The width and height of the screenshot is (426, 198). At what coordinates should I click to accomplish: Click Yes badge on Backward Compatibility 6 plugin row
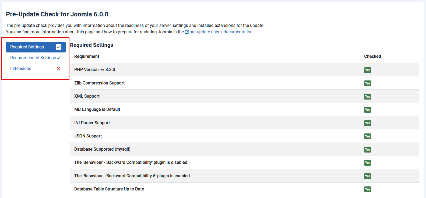367,176
